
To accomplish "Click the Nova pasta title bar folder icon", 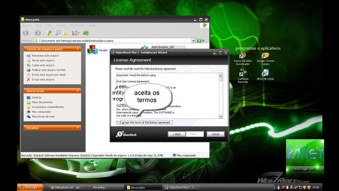I will (23, 19).
